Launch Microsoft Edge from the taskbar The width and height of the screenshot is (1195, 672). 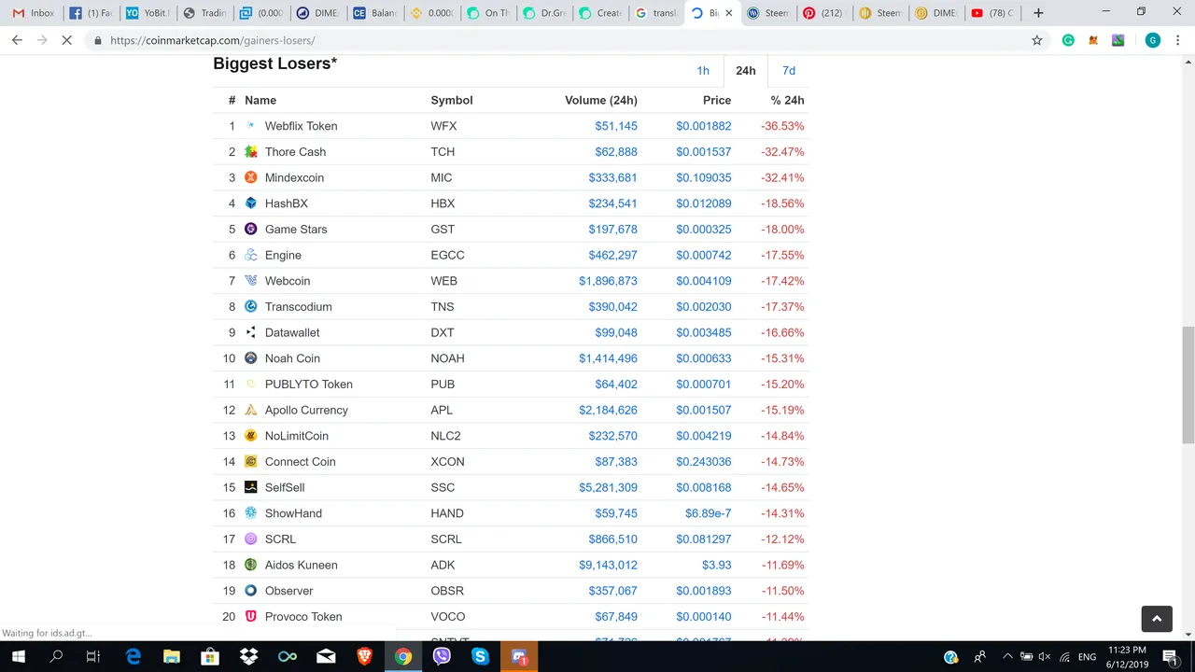point(133,656)
